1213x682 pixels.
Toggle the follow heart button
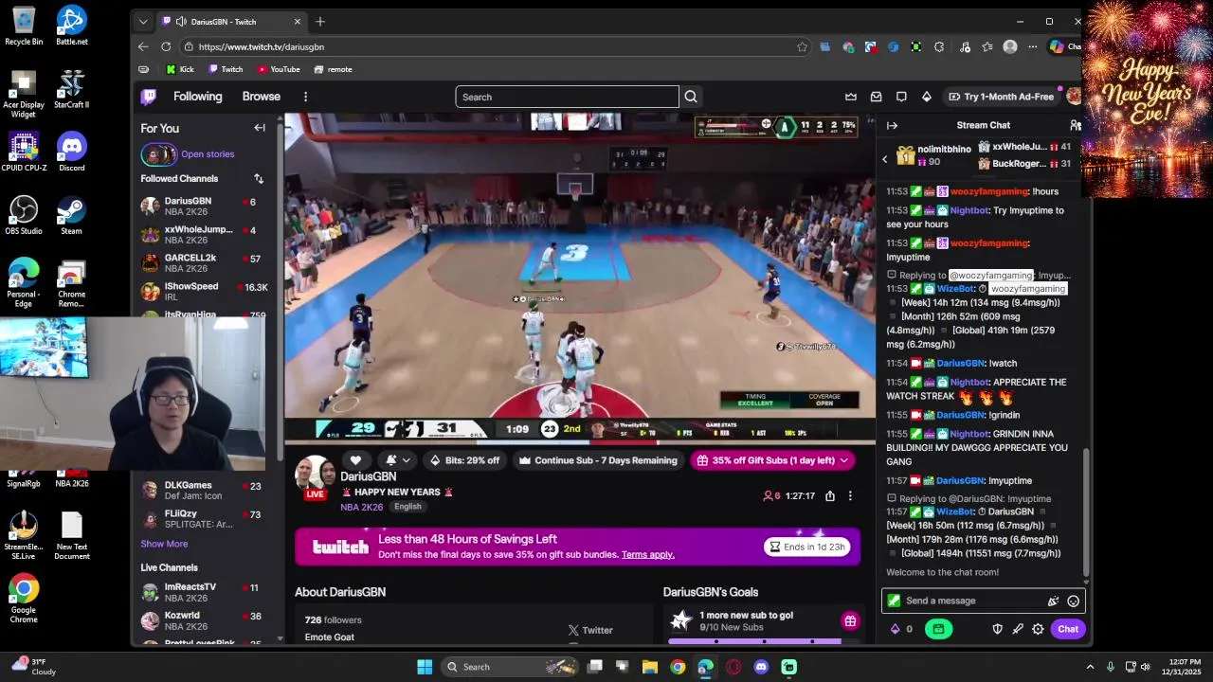(355, 460)
